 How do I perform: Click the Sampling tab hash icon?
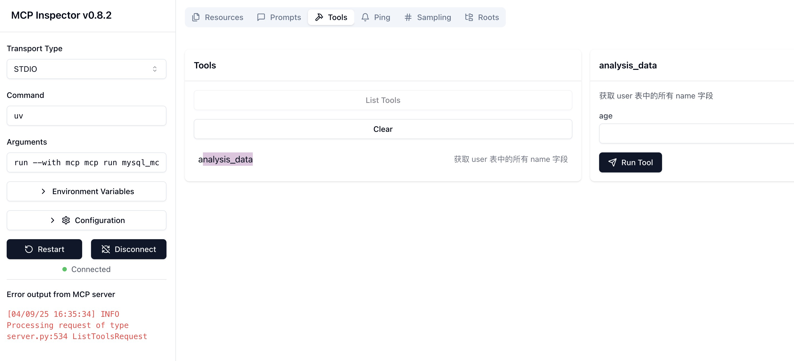pyautogui.click(x=408, y=17)
